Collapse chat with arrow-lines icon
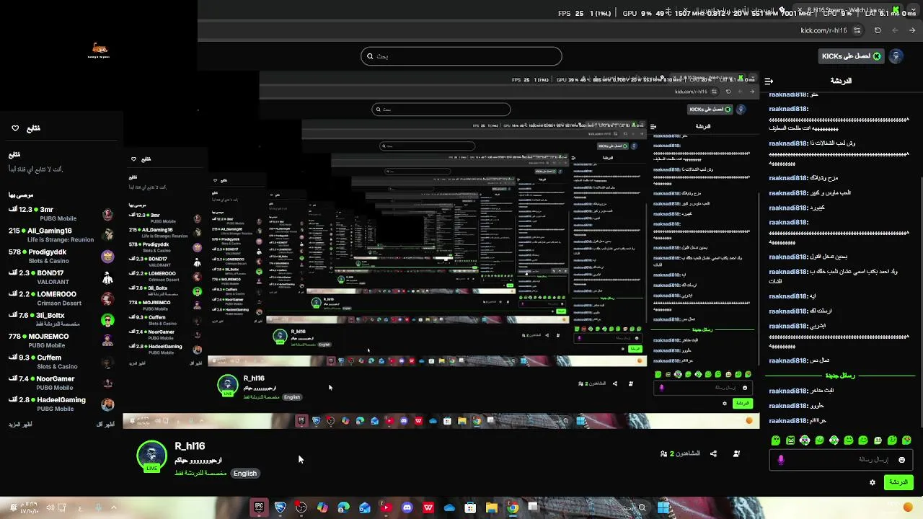The width and height of the screenshot is (923, 519). click(769, 81)
